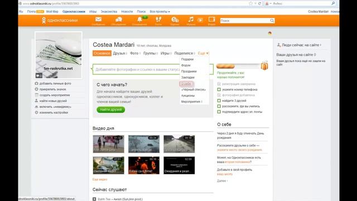357x201 pixels.
Task: Check расскажите, где вы учились checkbox
Action: click(219, 106)
